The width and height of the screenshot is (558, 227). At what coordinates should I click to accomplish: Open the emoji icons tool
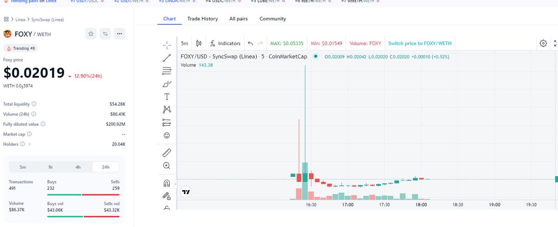[166, 135]
